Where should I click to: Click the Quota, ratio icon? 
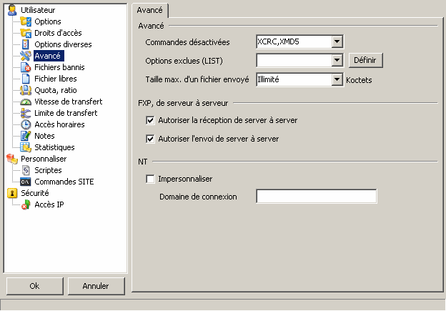click(26, 90)
